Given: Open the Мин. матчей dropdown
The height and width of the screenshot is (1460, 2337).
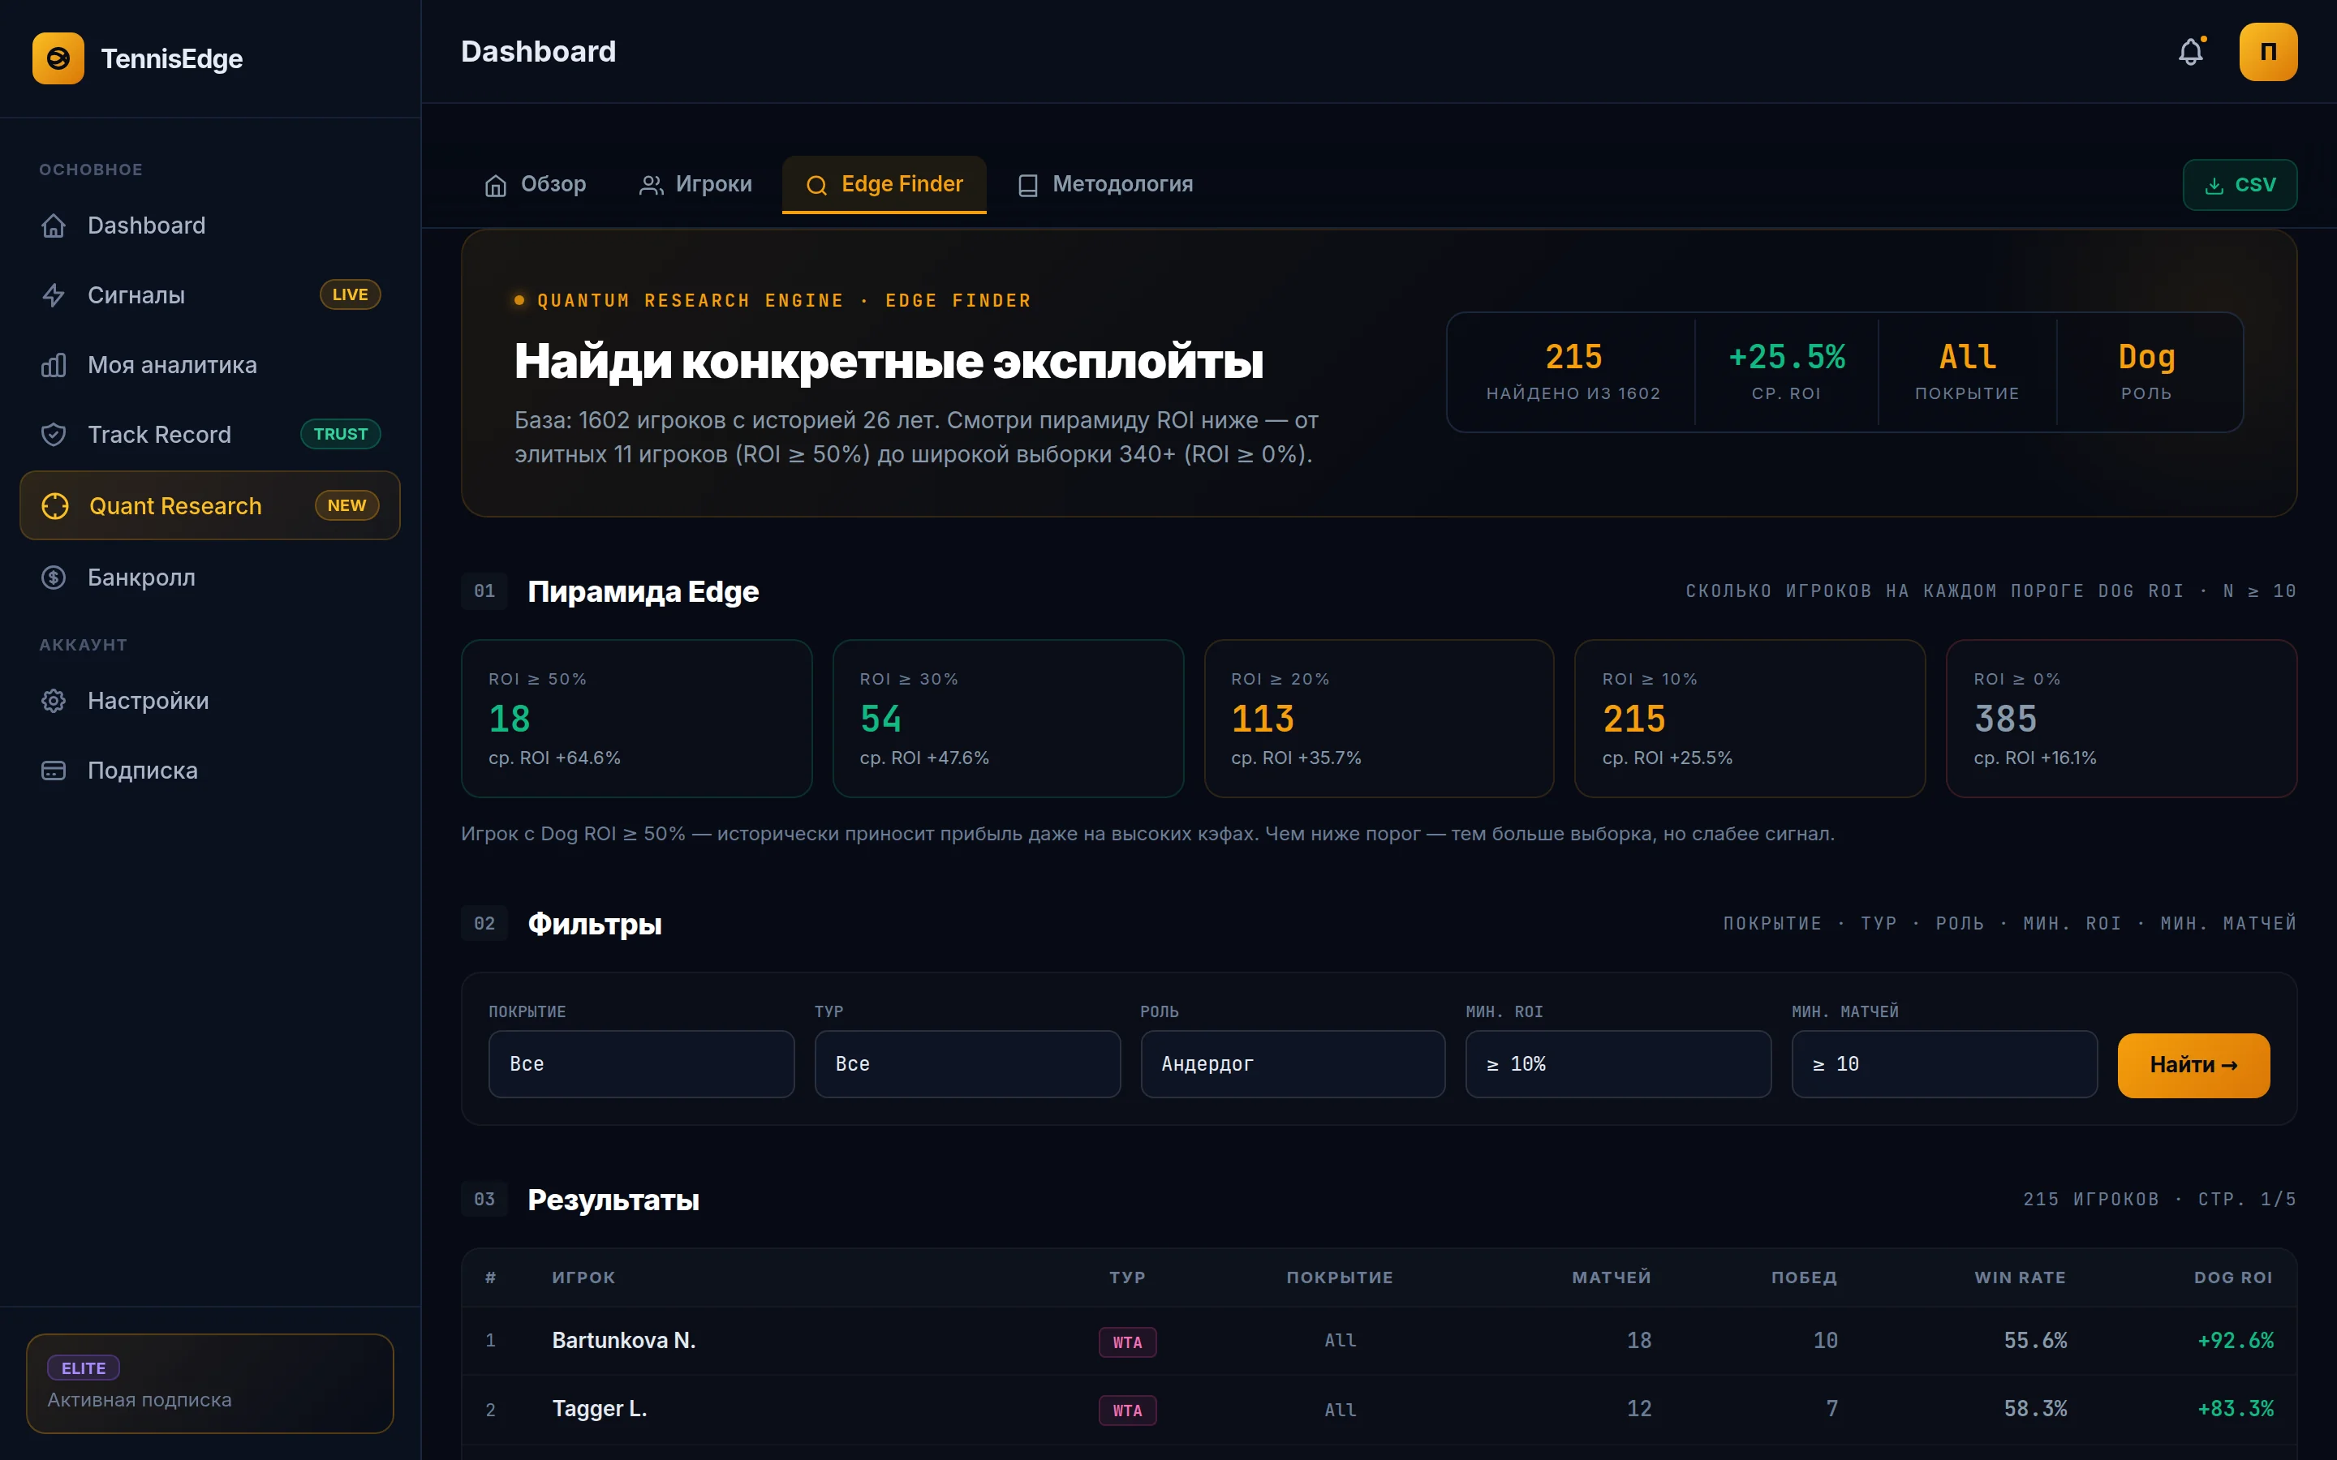Looking at the screenshot, I should pos(1944,1064).
